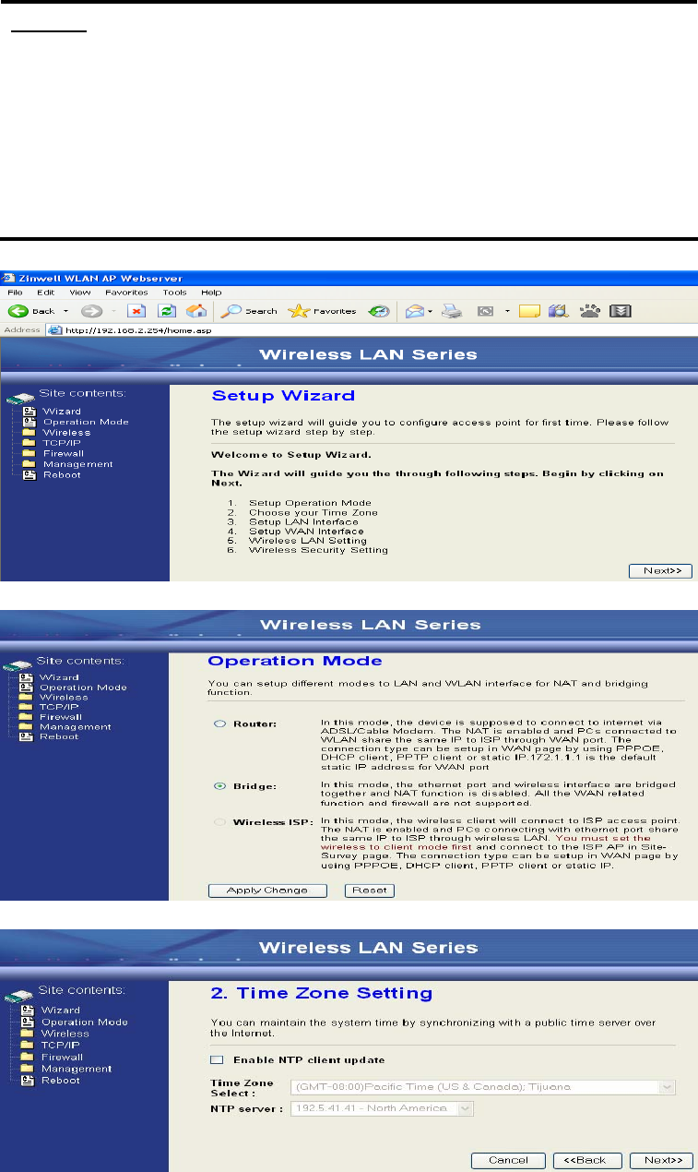Select the Wireless ISP radio button
Screen dimensions: 698x1172
point(219,821)
